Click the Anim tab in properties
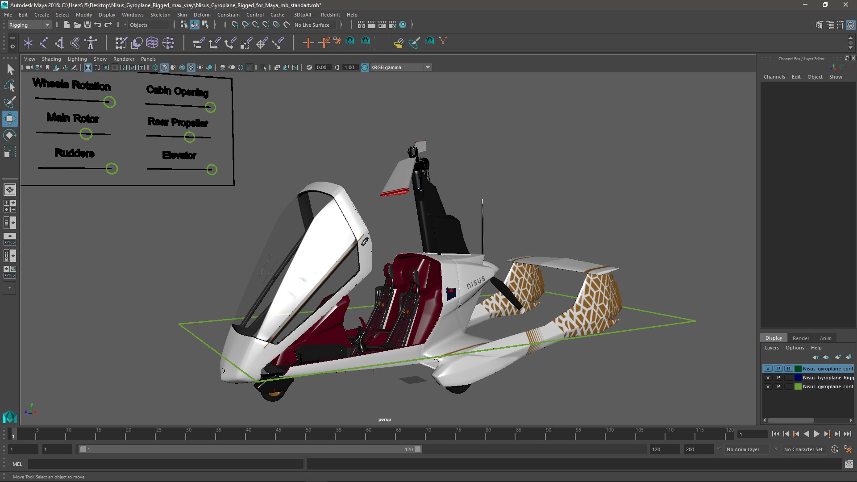The width and height of the screenshot is (857, 482). point(825,337)
